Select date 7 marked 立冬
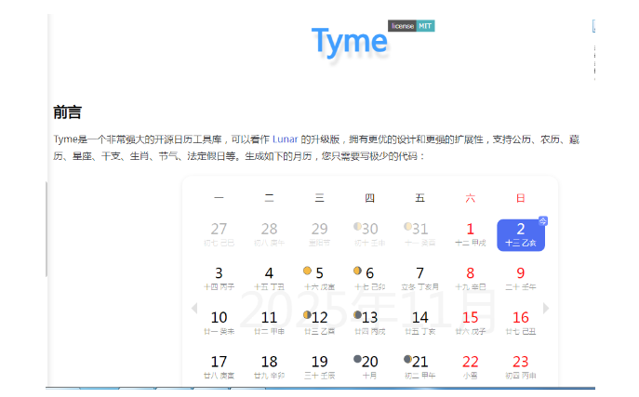Screen dimensions: 639x397 (x=420, y=279)
